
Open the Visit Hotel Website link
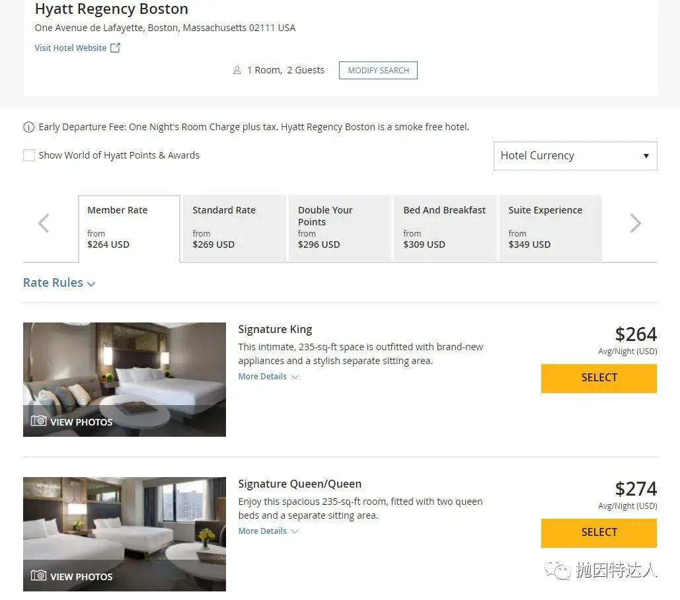(x=71, y=48)
